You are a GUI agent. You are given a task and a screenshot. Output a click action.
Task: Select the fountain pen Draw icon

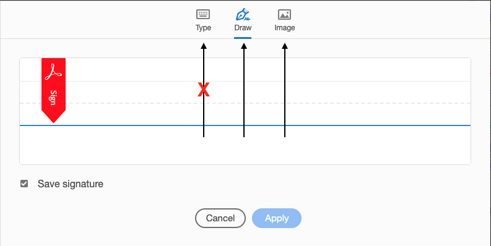(243, 14)
